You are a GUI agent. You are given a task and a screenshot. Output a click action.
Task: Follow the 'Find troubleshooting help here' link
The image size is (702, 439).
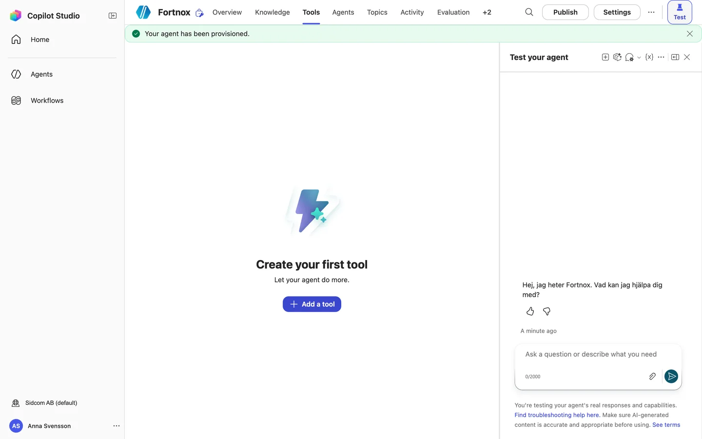[x=557, y=415]
